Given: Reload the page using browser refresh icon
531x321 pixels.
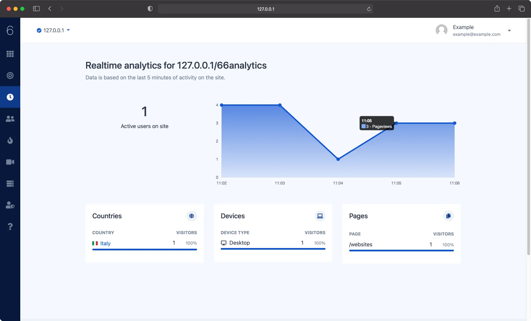Looking at the screenshot, I should point(369,9).
